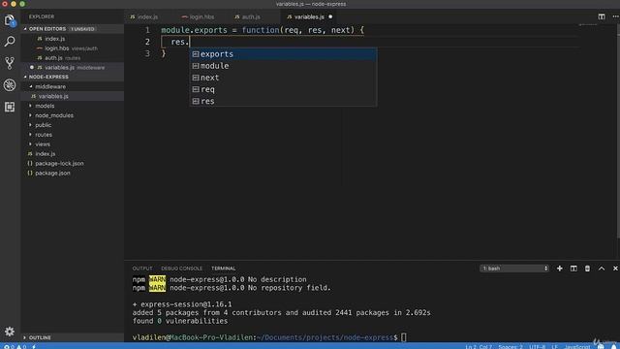Click the braces icon beside package.json
The image size is (620, 349).
pos(30,173)
